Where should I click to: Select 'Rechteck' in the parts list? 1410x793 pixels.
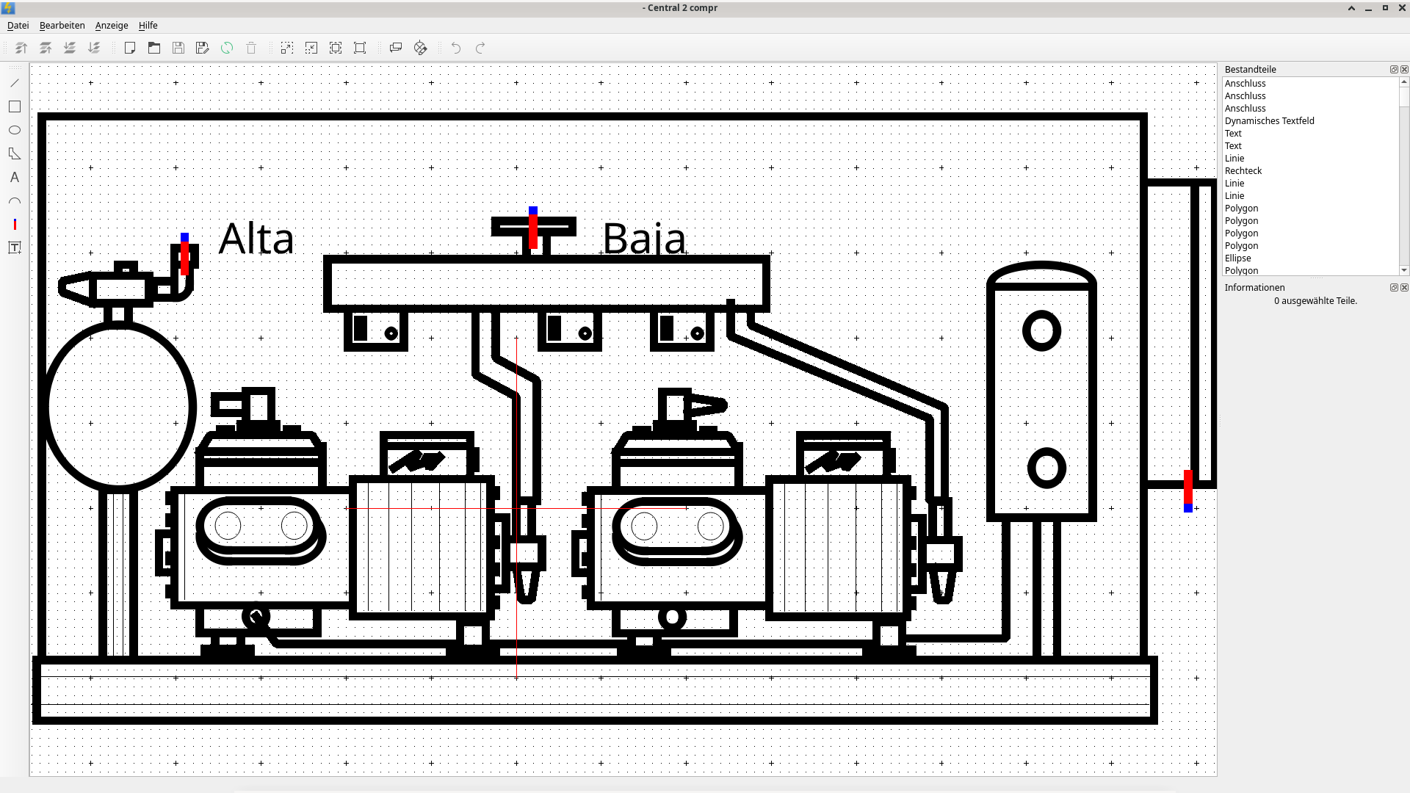tap(1243, 170)
